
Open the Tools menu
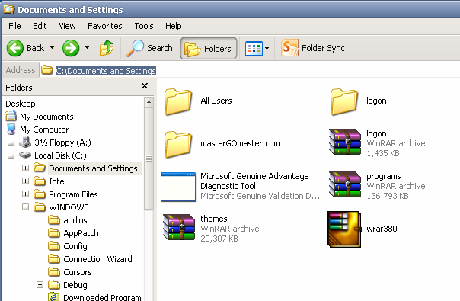coord(144,26)
